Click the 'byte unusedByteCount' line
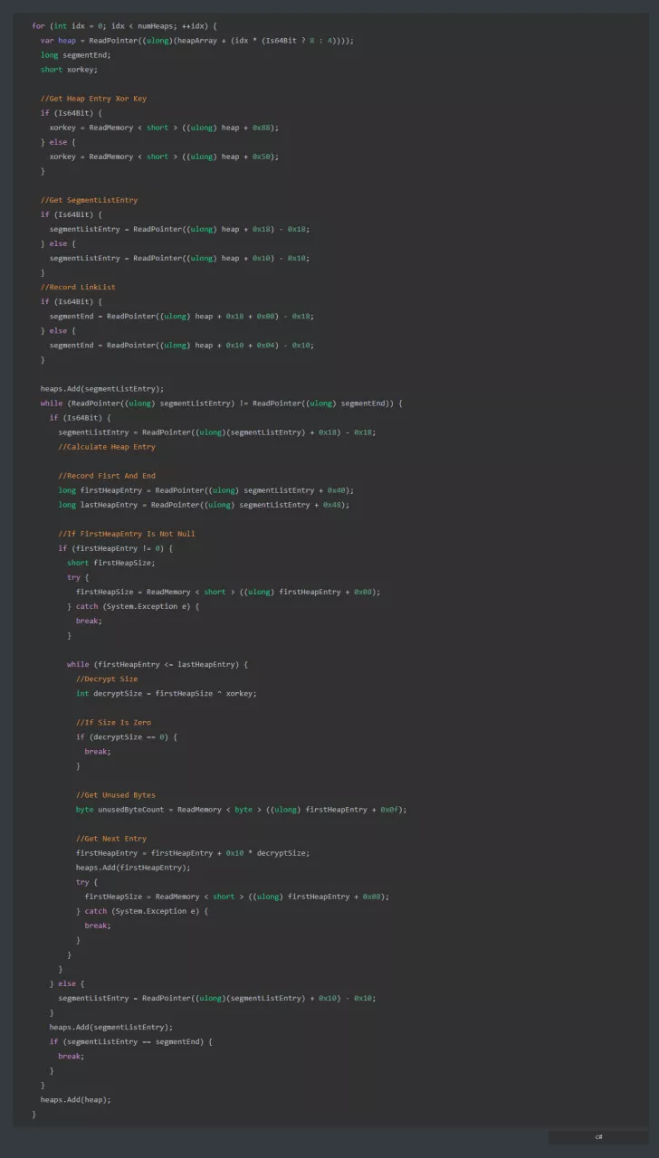Screen dimensions: 659x1158 tap(242, 809)
